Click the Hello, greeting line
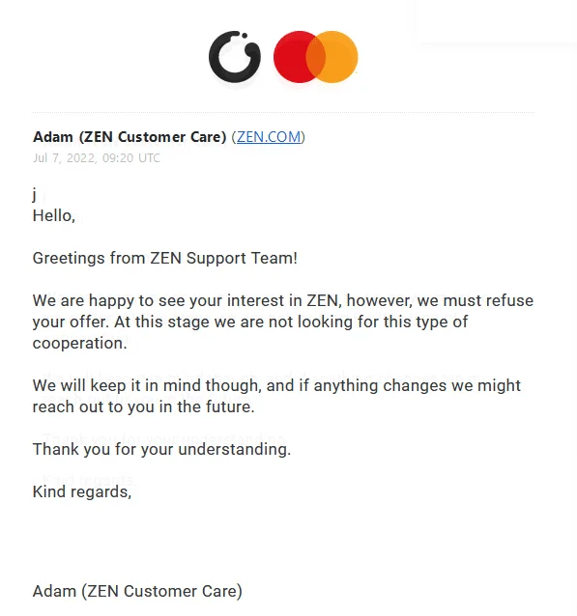The width and height of the screenshot is (577, 616). coord(54,215)
